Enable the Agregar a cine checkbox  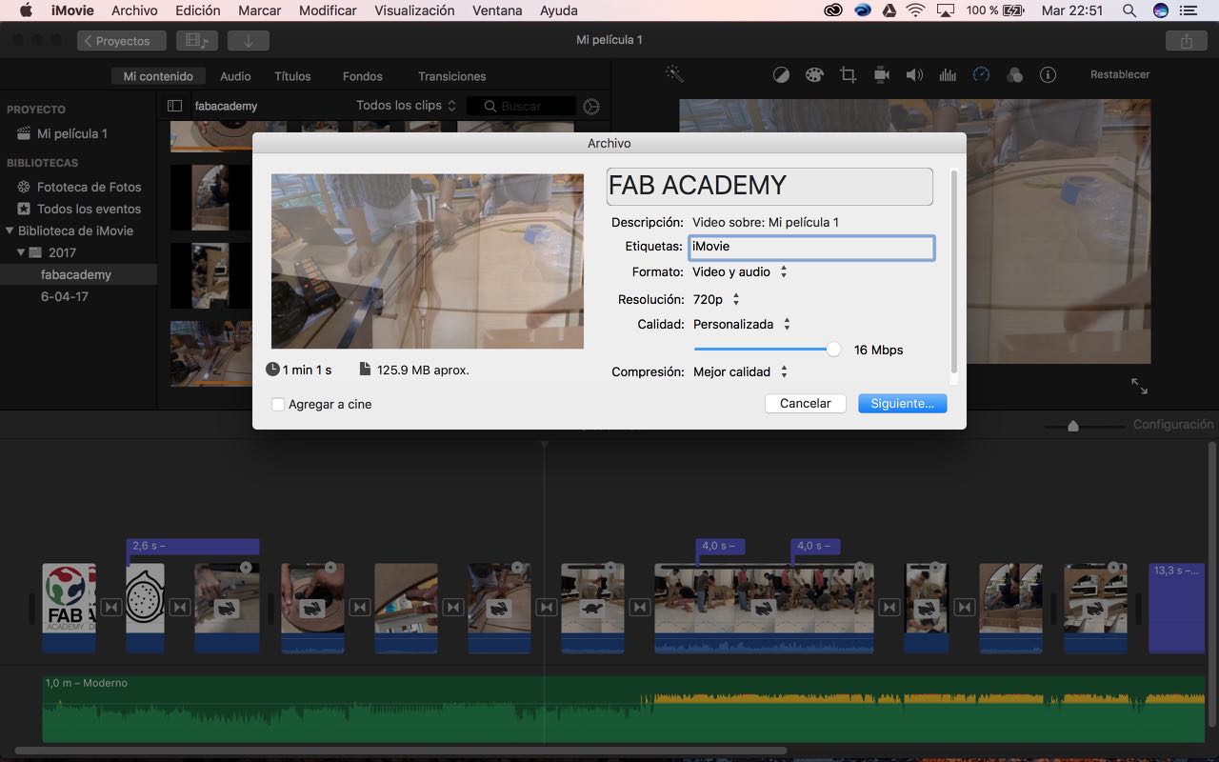tap(278, 404)
